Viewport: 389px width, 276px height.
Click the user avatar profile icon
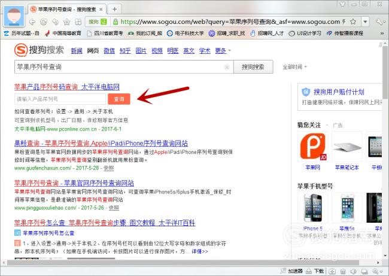14,16
